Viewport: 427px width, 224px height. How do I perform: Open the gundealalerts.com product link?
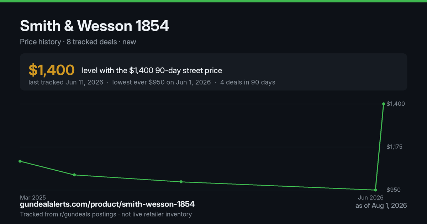[107, 204]
